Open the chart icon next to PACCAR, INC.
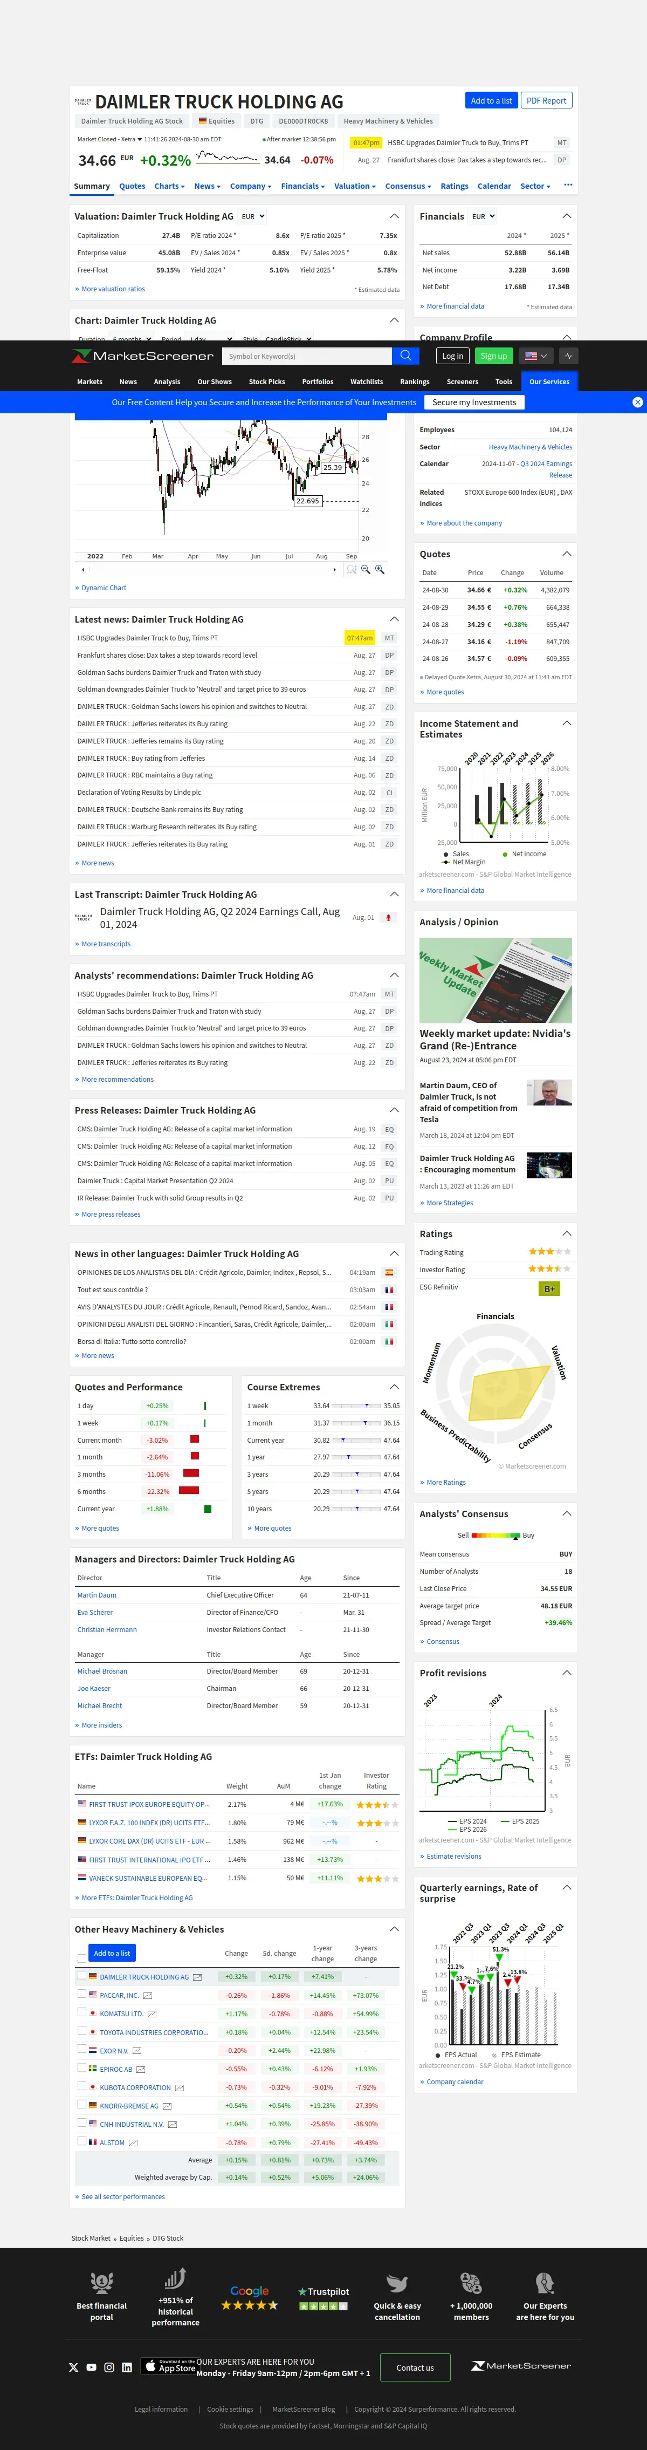Screen dimensions: 647x2450 click(x=147, y=1995)
